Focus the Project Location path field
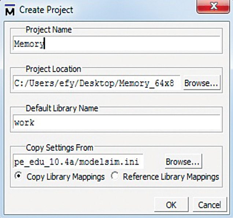Viewport: 233px width, 218px height. [x=97, y=83]
